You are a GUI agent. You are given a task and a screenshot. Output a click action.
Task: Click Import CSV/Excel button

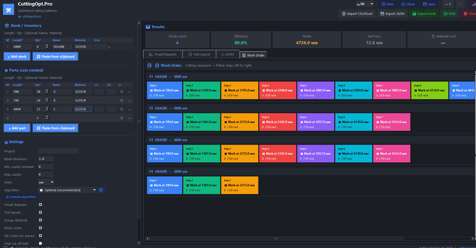[357, 14]
